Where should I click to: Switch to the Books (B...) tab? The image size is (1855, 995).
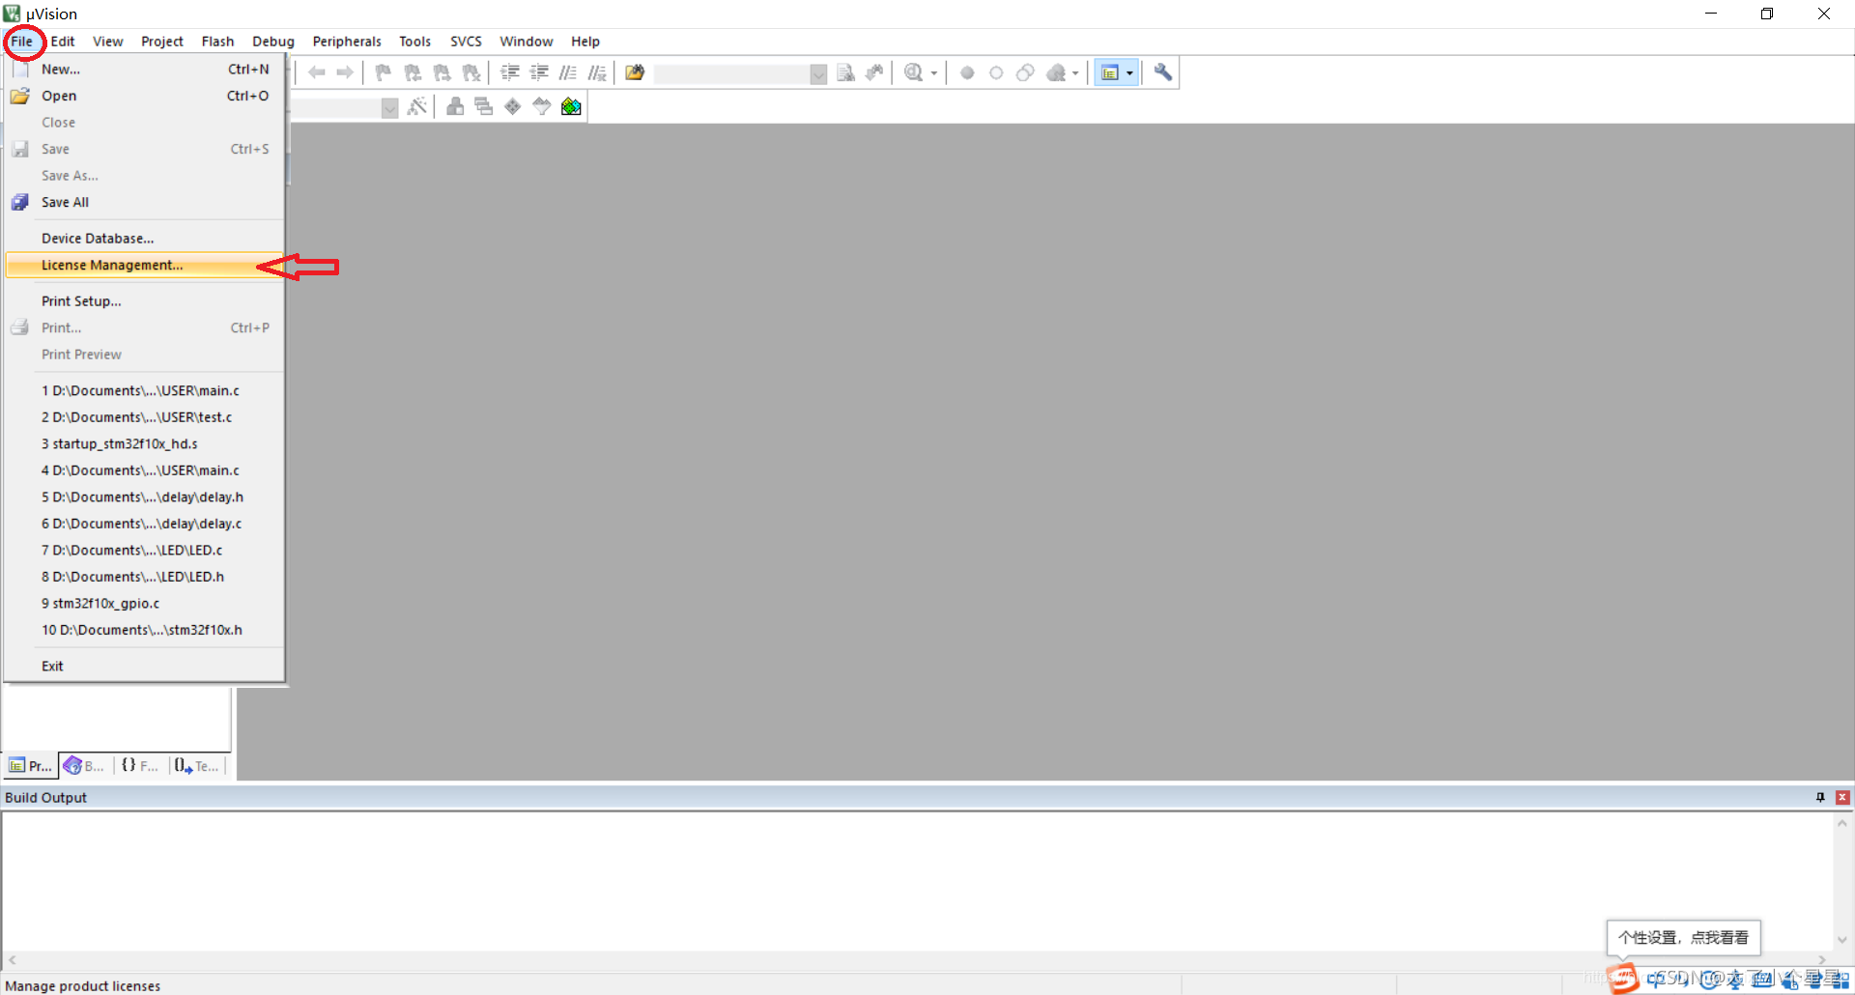85,766
